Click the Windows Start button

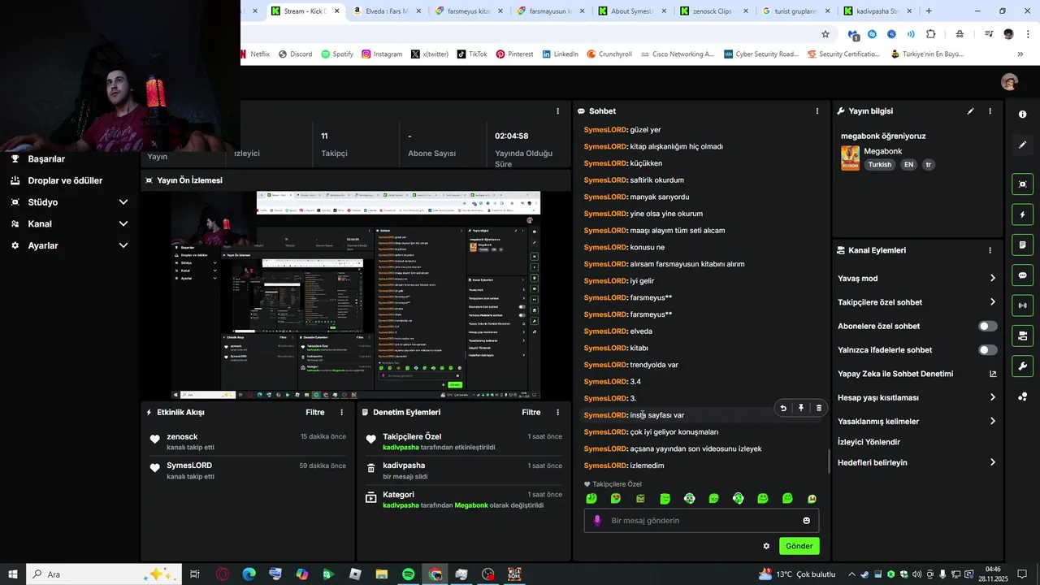click(13, 574)
